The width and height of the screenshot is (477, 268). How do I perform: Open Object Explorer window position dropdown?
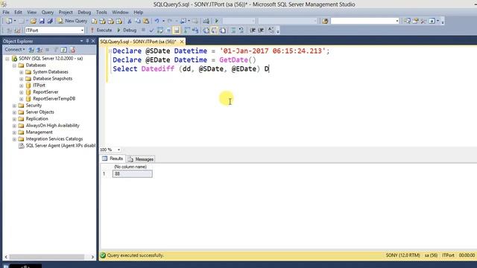pos(81,41)
